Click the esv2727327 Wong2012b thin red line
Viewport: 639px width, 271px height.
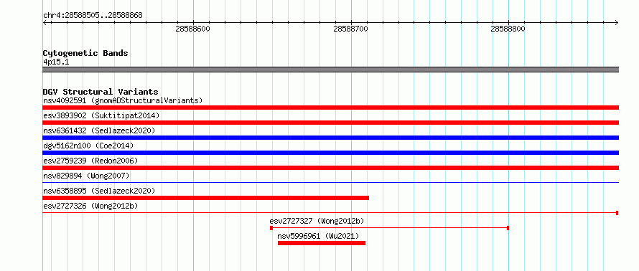point(390,228)
